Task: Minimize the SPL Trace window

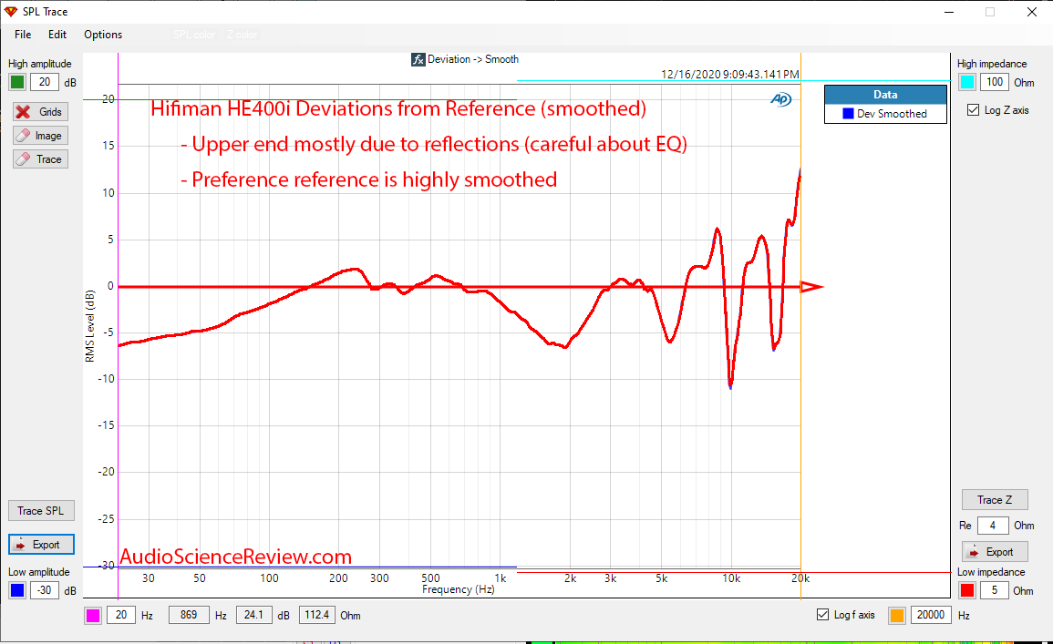Action: pyautogui.click(x=949, y=12)
